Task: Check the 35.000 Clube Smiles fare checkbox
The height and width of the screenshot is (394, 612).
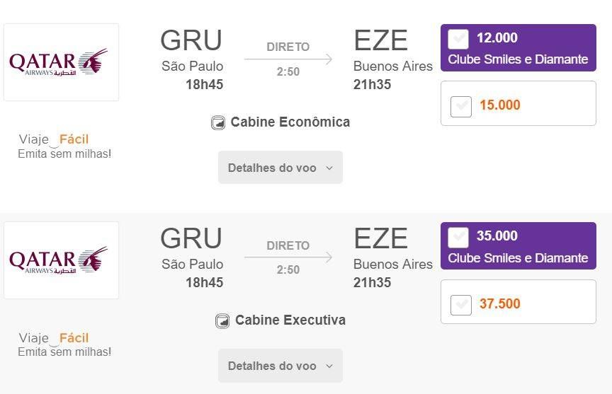Action: pyautogui.click(x=458, y=238)
